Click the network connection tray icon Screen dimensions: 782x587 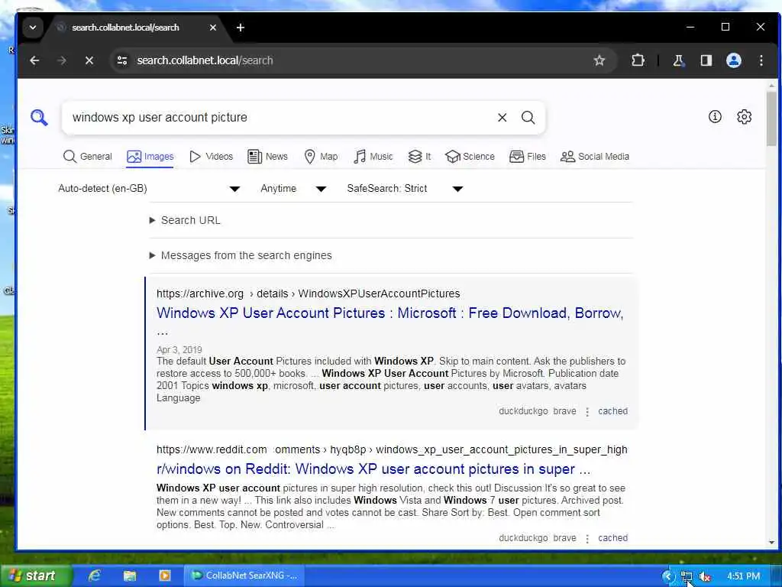coord(687,576)
